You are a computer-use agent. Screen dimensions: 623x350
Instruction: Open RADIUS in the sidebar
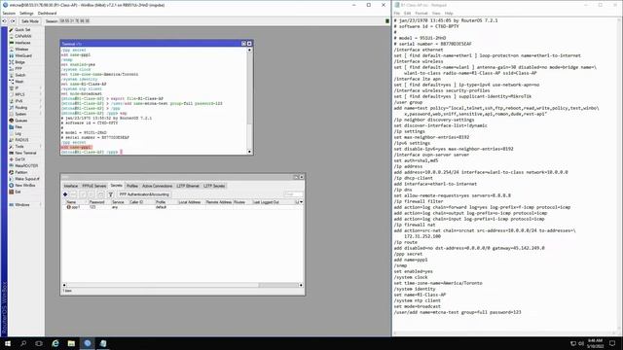(x=21, y=140)
